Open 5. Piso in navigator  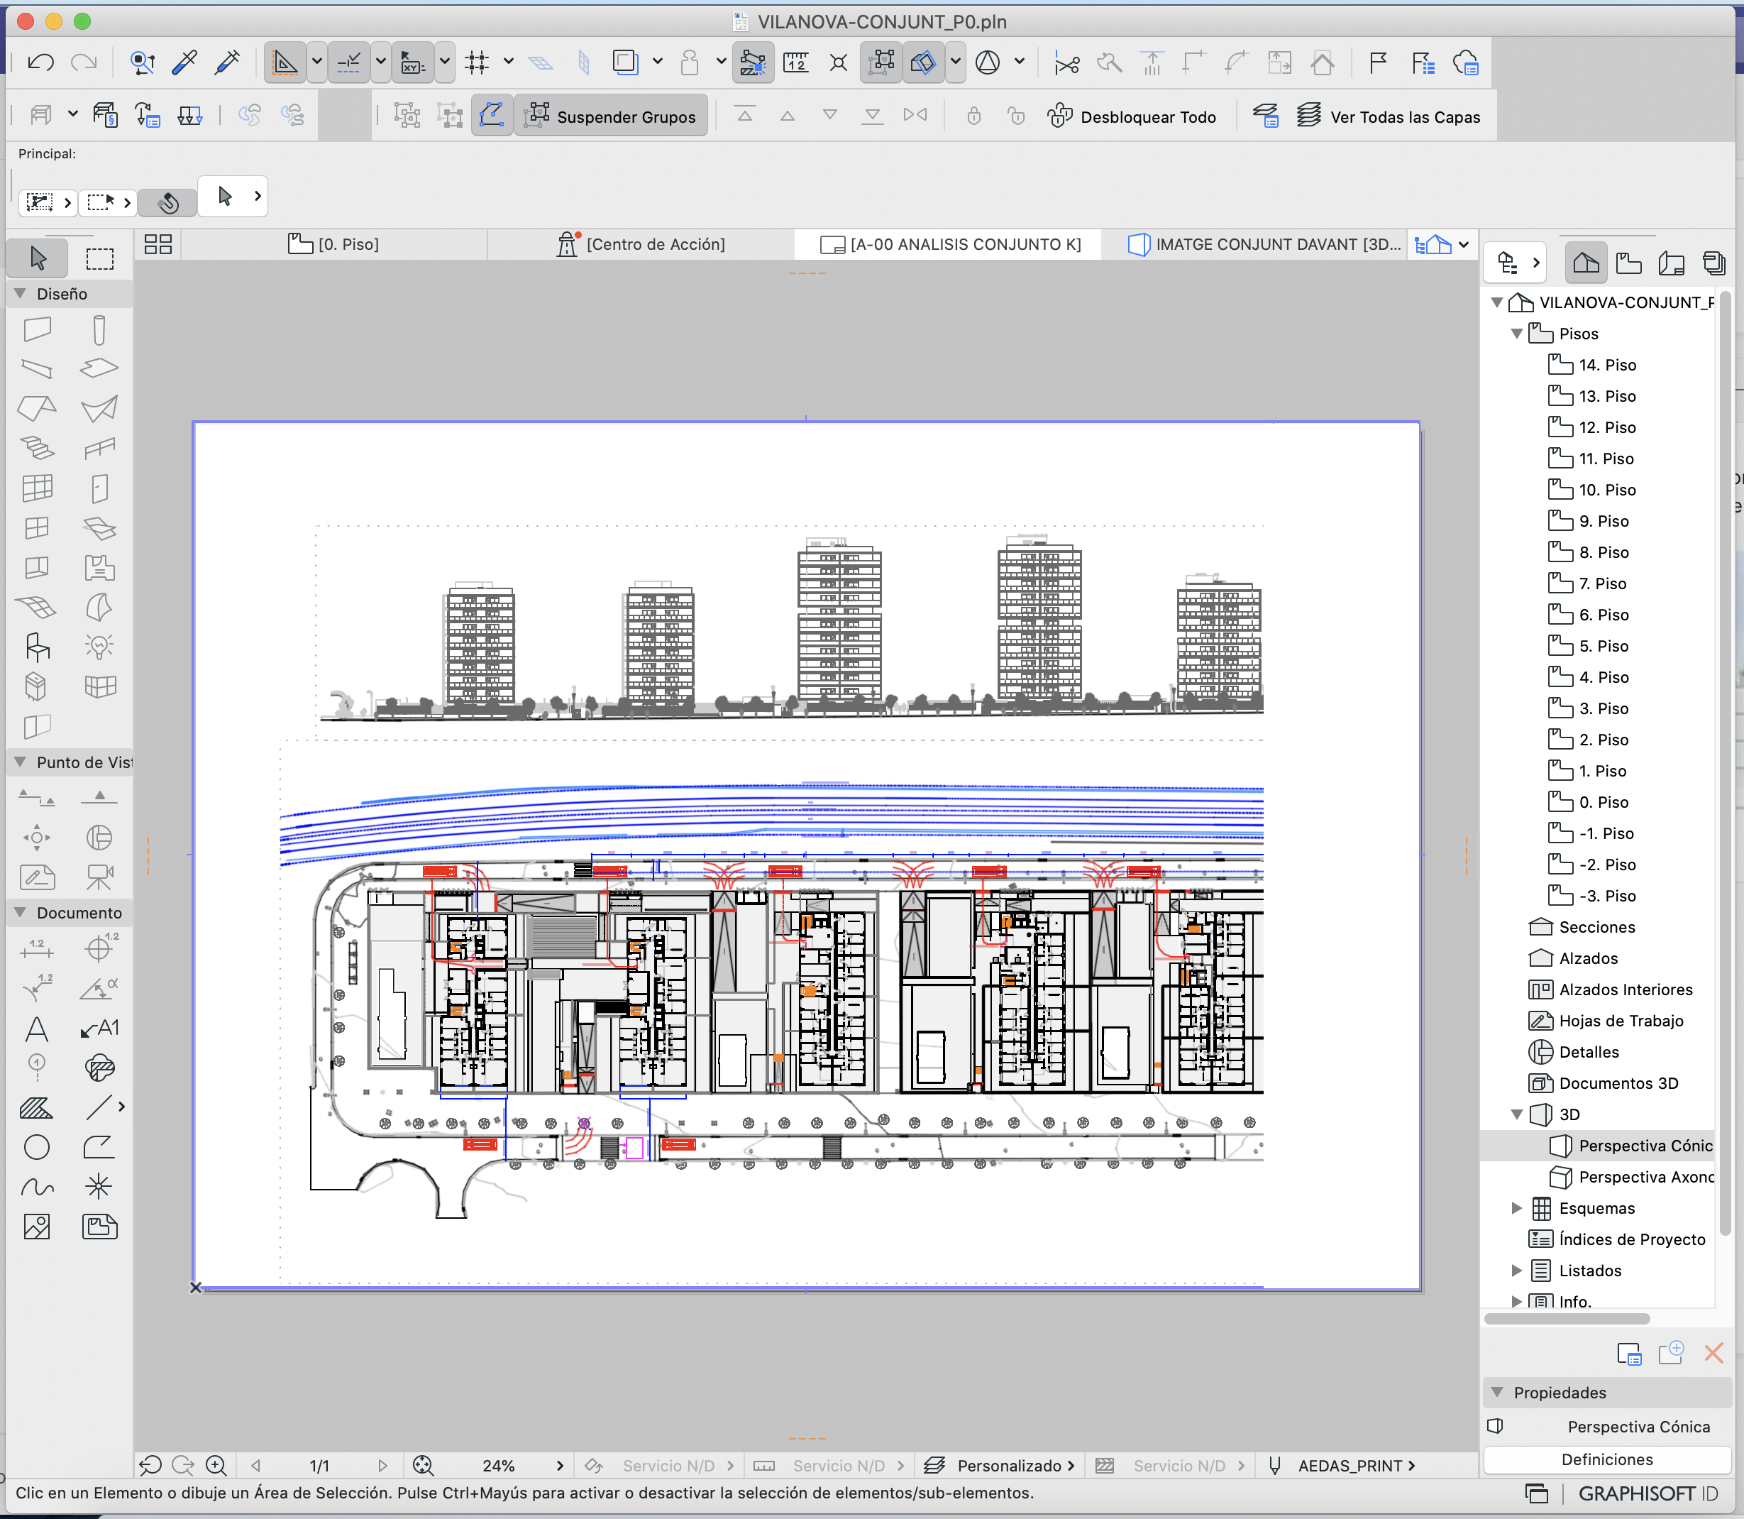(x=1603, y=646)
